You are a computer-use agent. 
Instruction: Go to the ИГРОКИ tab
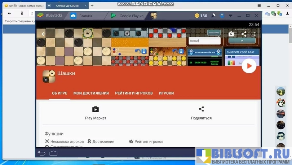166,93
